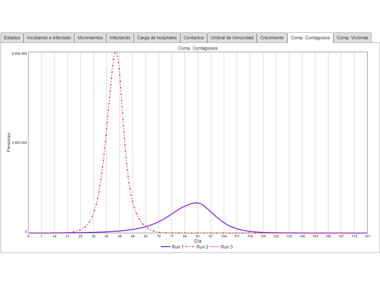
Task: Toggle Run 3 series in the legend
Action: [x=227, y=247]
